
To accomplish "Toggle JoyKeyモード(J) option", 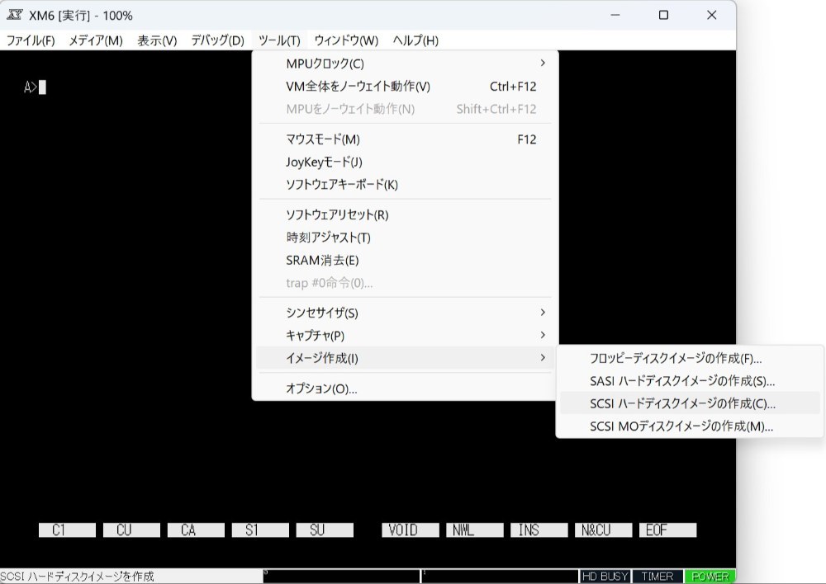I will [x=405, y=162].
